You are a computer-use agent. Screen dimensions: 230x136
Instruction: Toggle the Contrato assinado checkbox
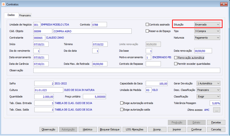147,24
